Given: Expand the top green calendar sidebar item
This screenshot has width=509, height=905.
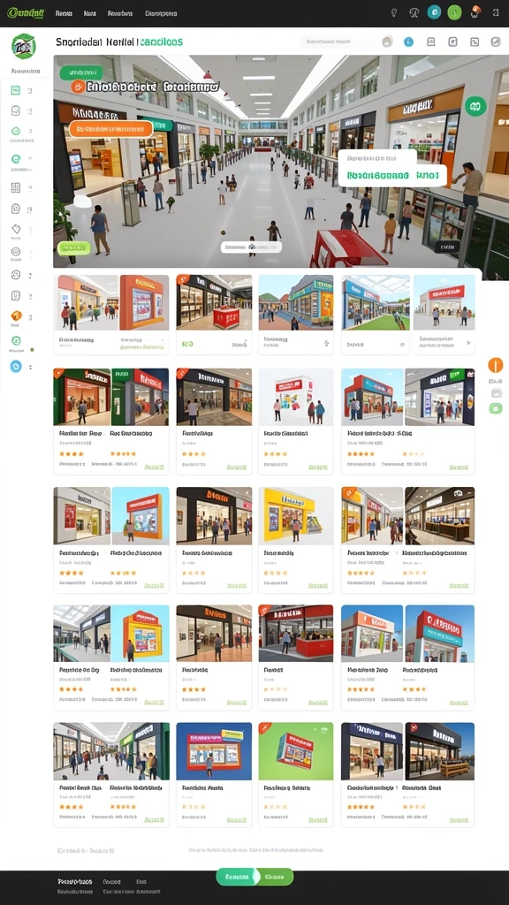Looking at the screenshot, I should coord(16,90).
